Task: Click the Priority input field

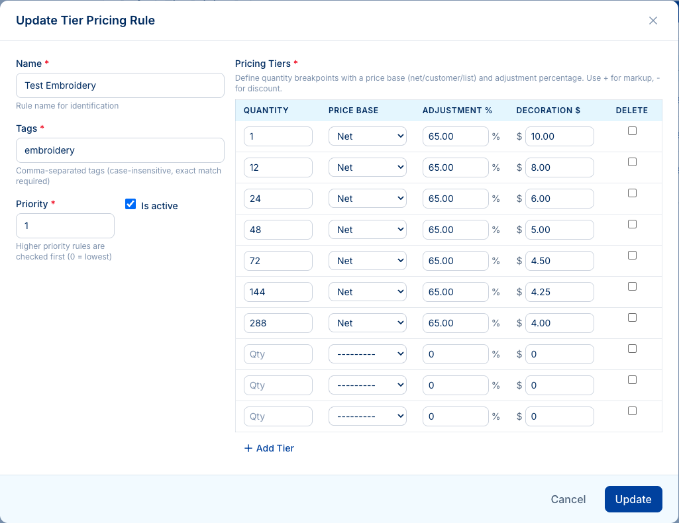Action: (65, 225)
